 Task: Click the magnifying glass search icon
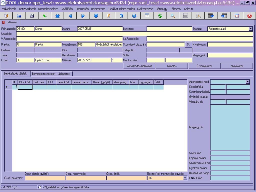click(x=172, y=16)
